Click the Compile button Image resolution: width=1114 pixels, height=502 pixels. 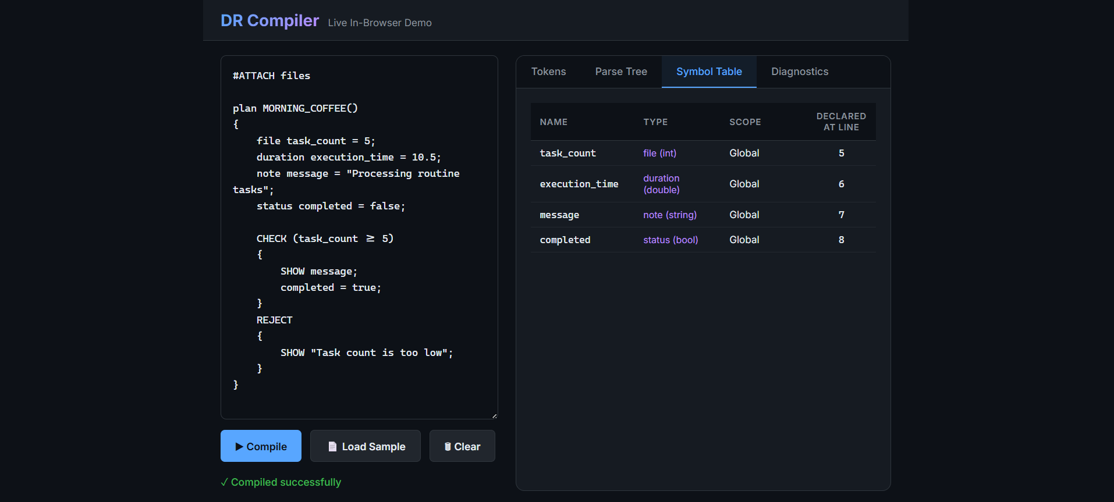coord(261,446)
